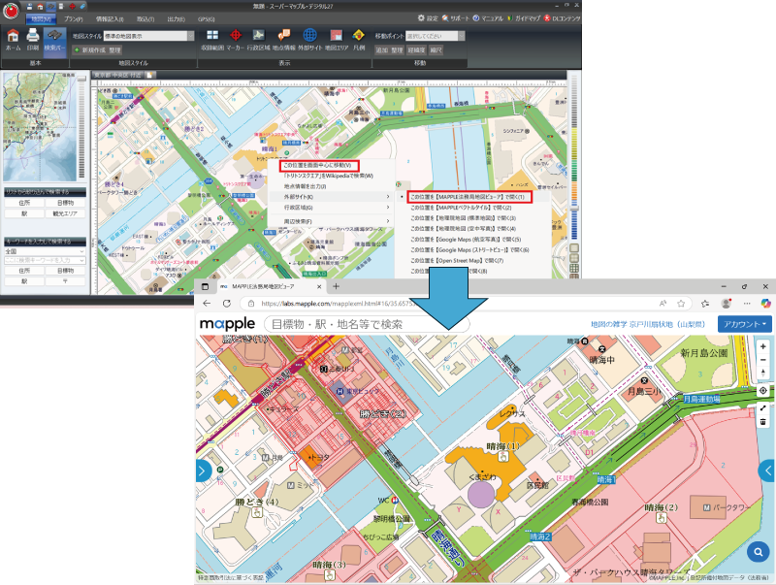The width and height of the screenshot is (776, 585).
Task: Expand right blue chevron panel in mapple viewer
Action: coord(767,471)
